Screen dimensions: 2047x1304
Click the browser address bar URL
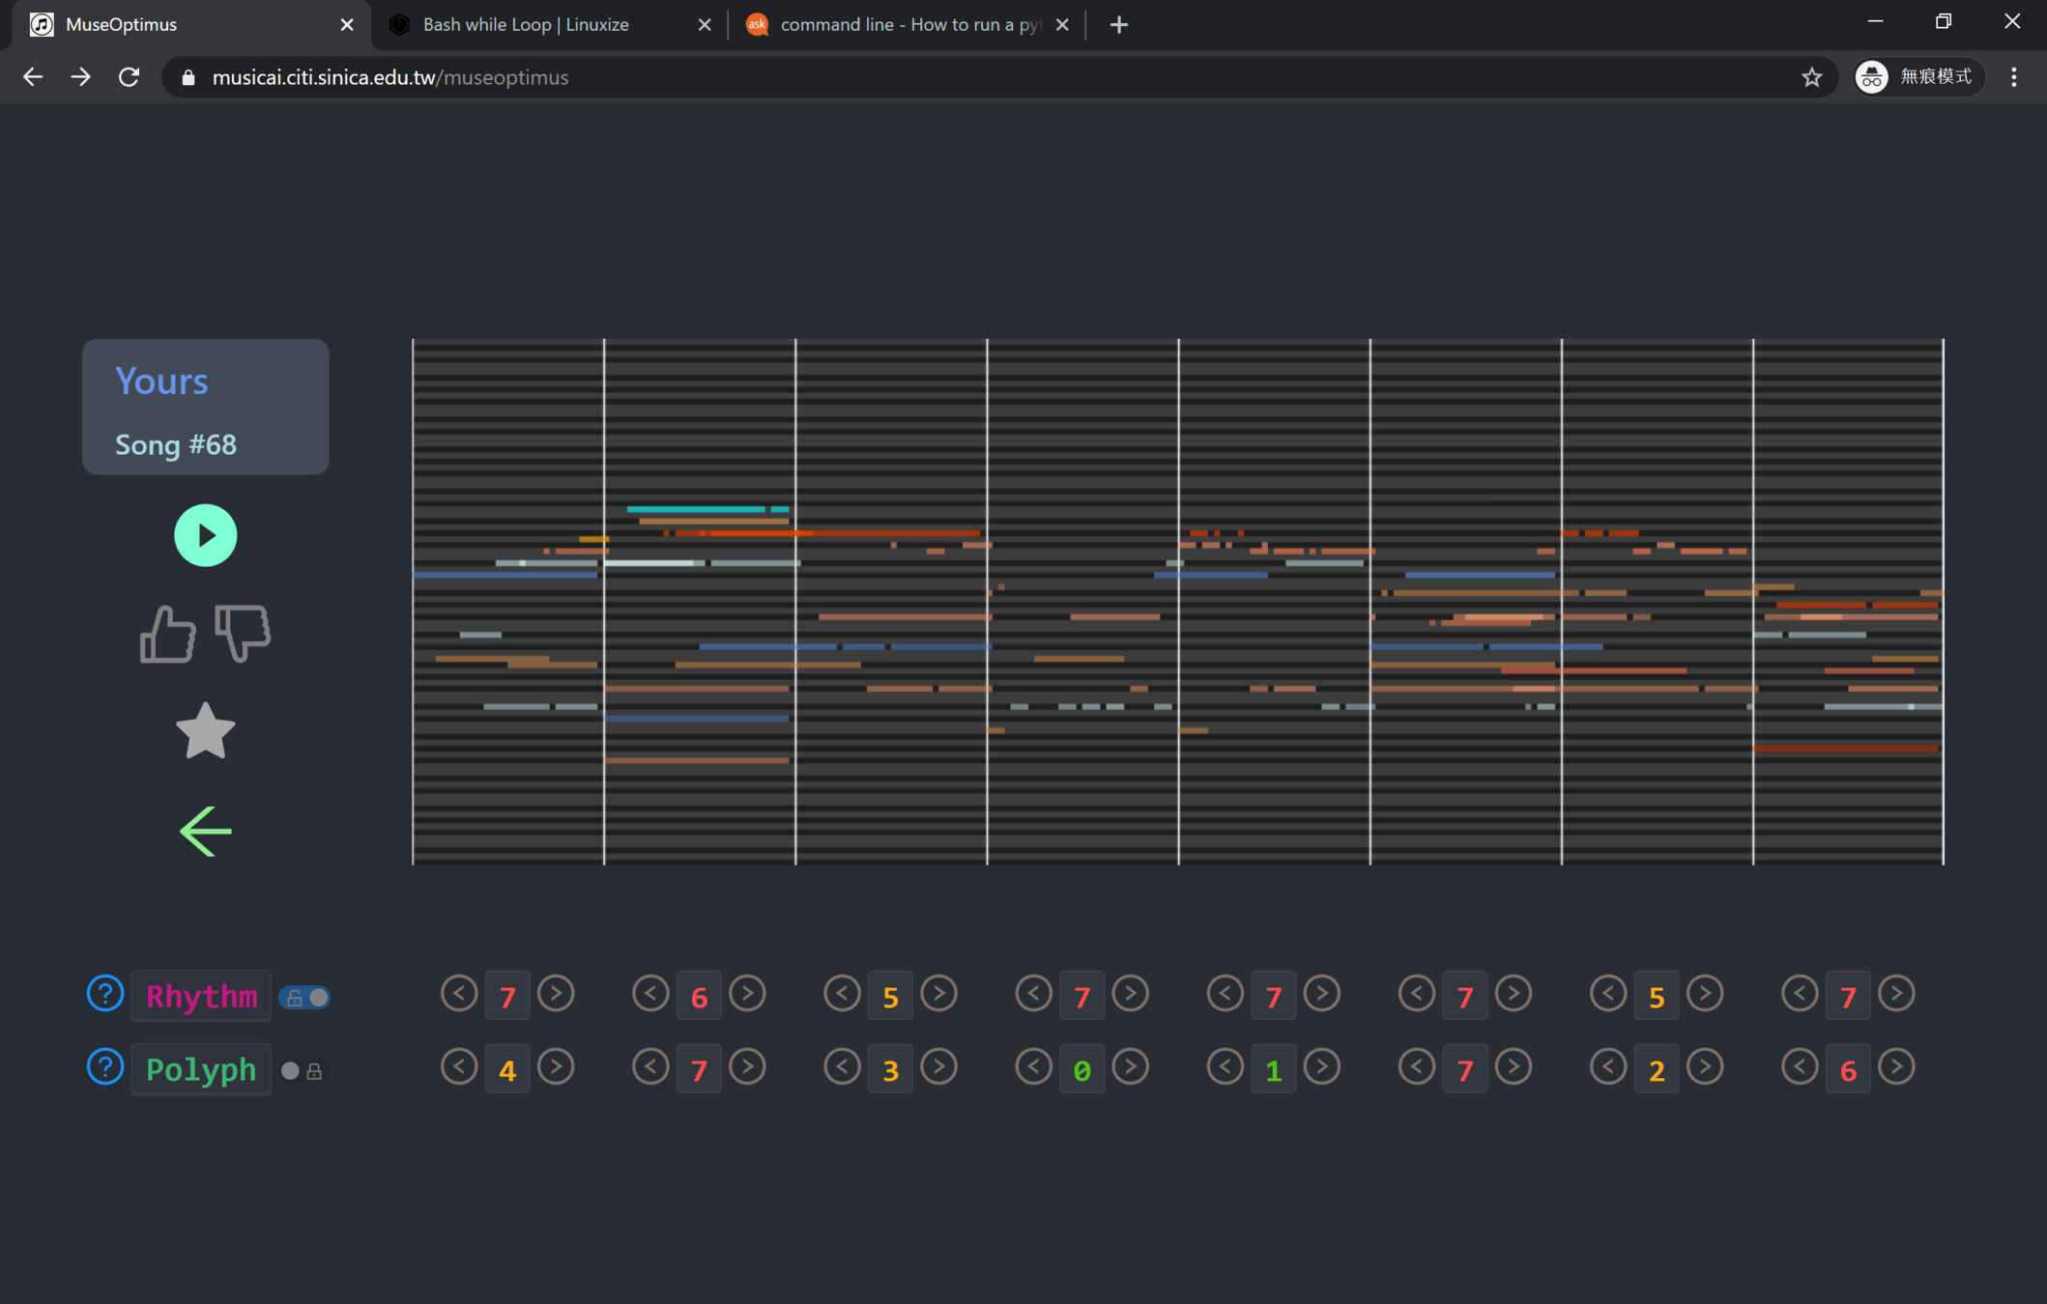tap(390, 77)
